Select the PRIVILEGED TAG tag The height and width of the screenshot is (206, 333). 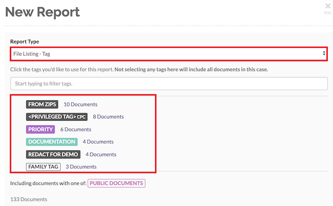click(57, 117)
